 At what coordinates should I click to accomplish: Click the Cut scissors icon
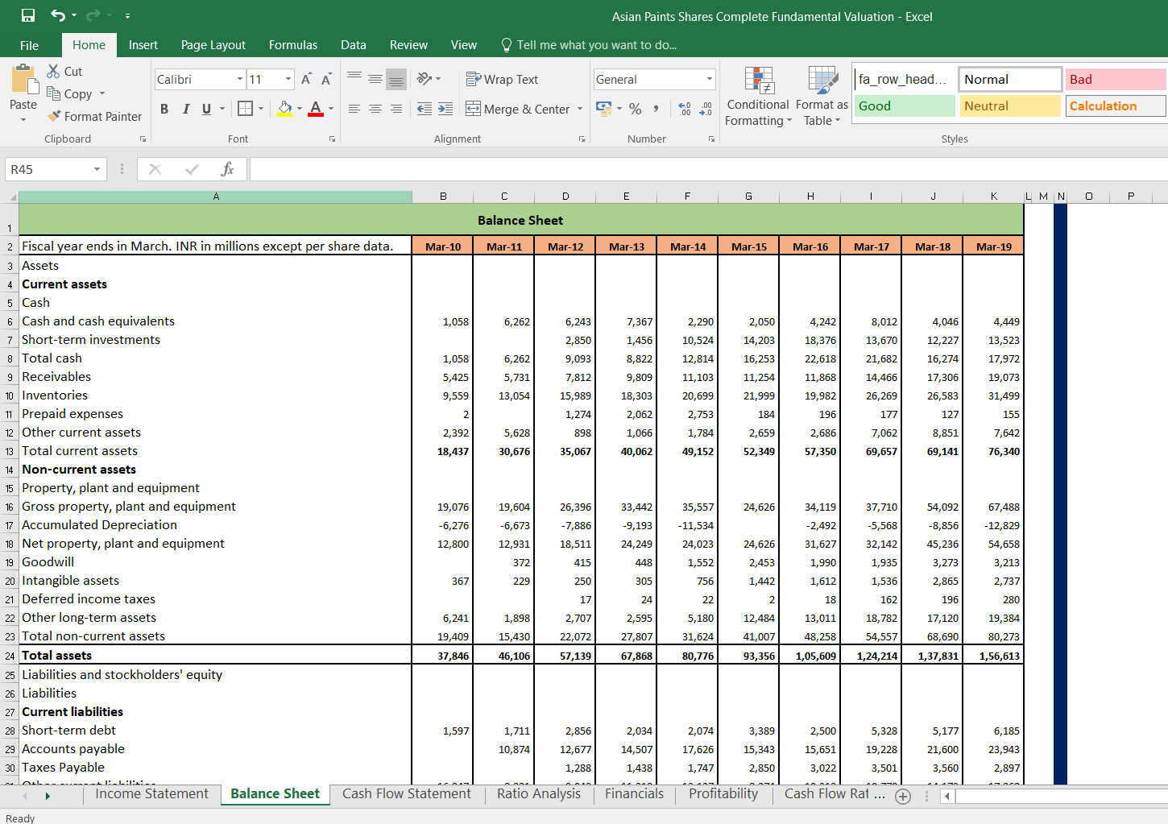pos(54,71)
